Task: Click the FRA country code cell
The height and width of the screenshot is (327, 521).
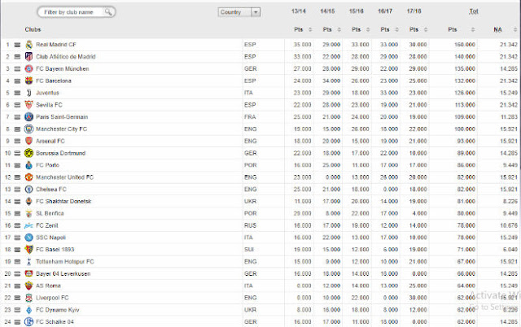Action: pyautogui.click(x=250, y=117)
